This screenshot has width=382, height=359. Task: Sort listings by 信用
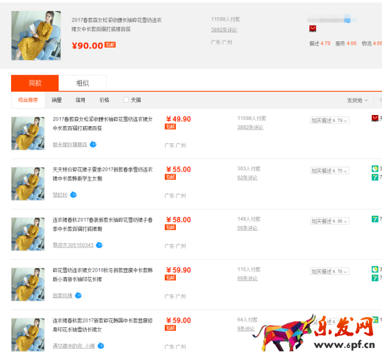[80, 100]
